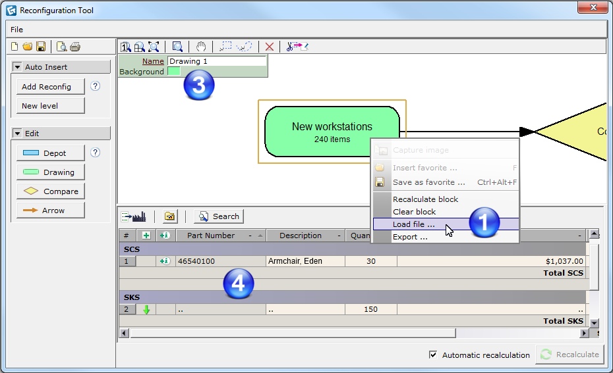Choose the rectangle selection tool
The width and height of the screenshot is (613, 373).
tap(226, 47)
